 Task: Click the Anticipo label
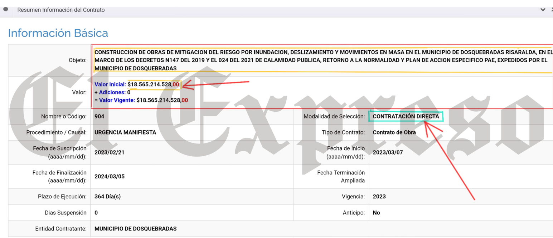[x=353, y=213]
